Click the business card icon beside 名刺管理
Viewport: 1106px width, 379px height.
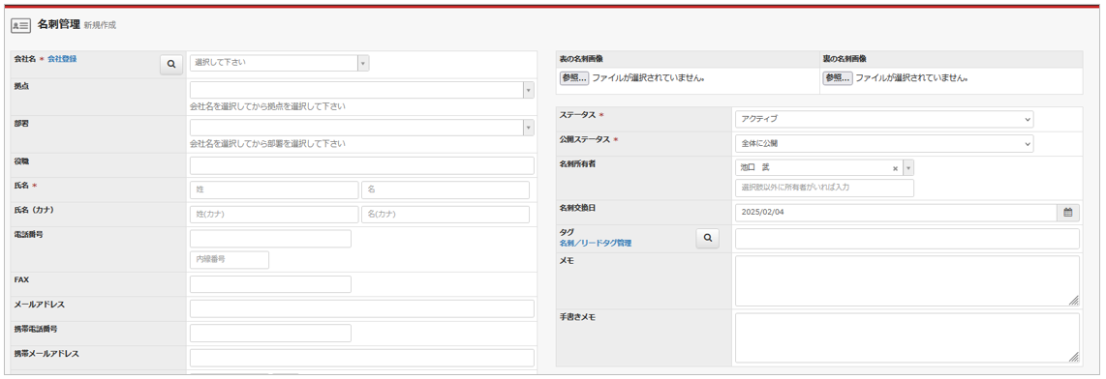20,25
